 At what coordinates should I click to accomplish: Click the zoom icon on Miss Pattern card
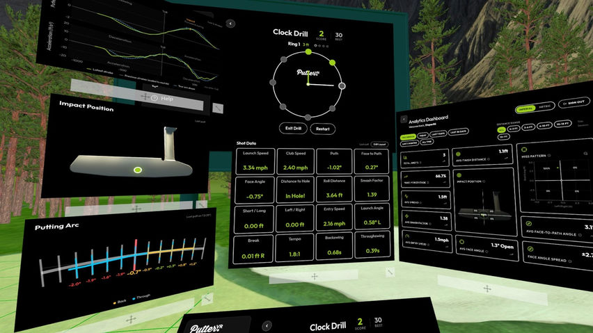tap(585, 153)
